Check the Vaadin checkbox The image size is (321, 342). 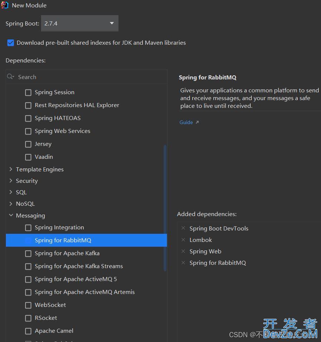coord(28,157)
